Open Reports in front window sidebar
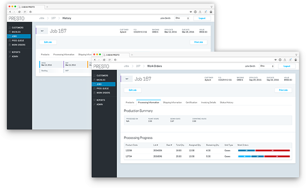306x188 pixels. point(101,100)
